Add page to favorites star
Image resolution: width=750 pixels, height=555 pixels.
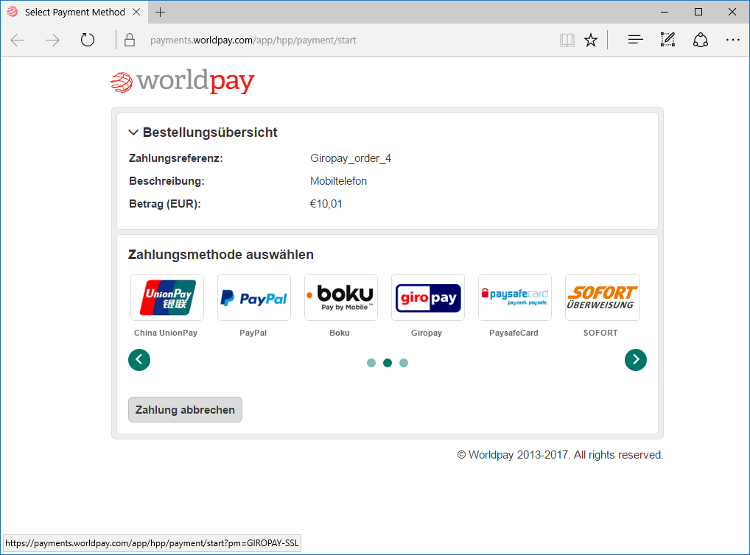coord(591,40)
